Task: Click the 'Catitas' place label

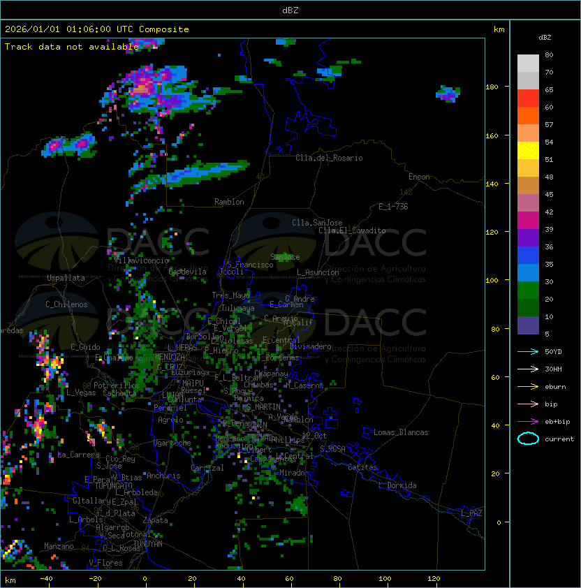Action: (x=362, y=467)
